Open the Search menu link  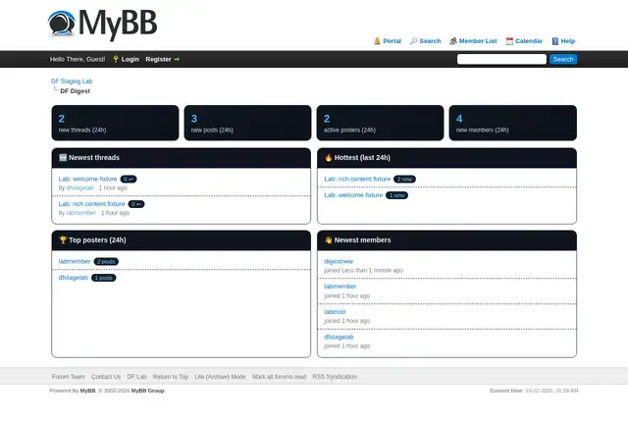point(430,41)
